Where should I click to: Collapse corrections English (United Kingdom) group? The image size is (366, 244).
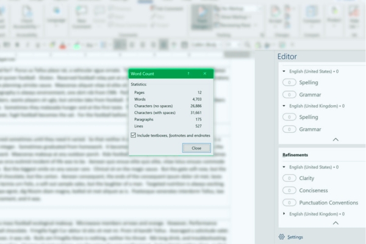click(x=284, y=106)
